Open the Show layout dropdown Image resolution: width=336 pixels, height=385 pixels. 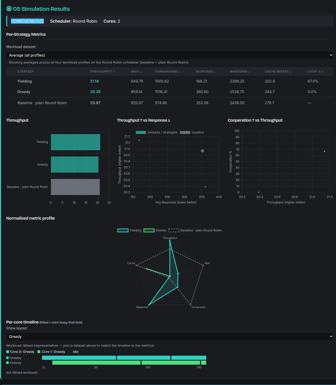[x=170, y=337]
